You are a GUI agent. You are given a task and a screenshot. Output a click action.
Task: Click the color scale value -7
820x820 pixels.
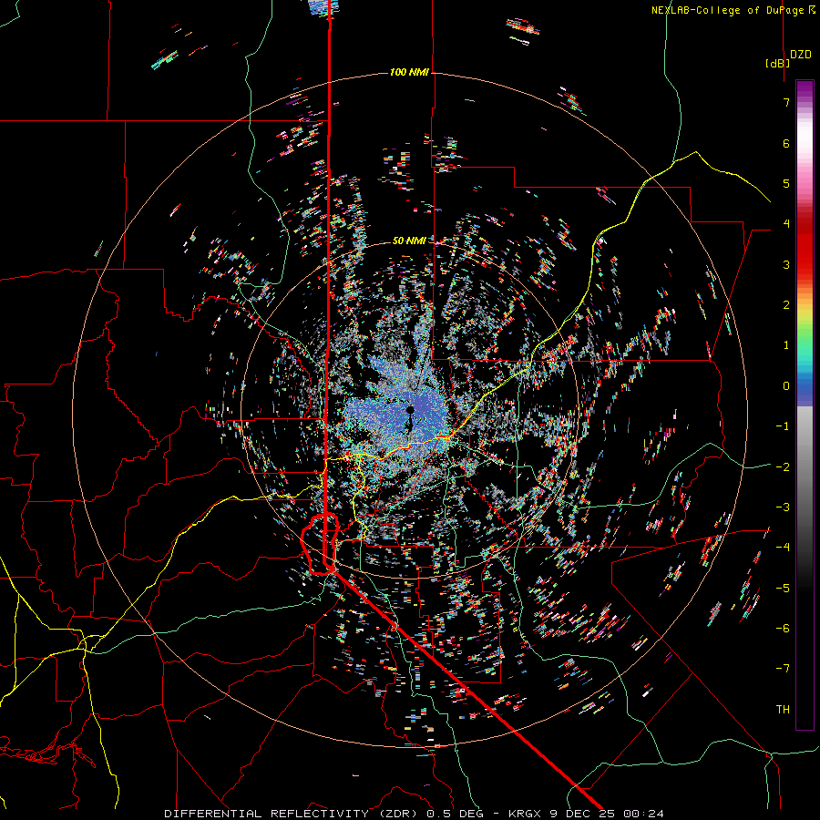pyautogui.click(x=783, y=669)
